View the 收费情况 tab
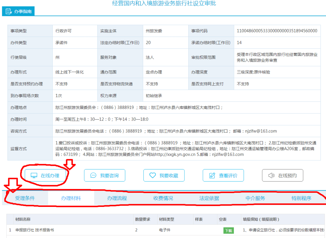 coord(163,198)
